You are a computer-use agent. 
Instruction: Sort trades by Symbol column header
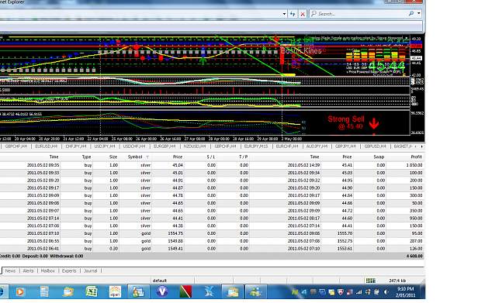click(135, 157)
